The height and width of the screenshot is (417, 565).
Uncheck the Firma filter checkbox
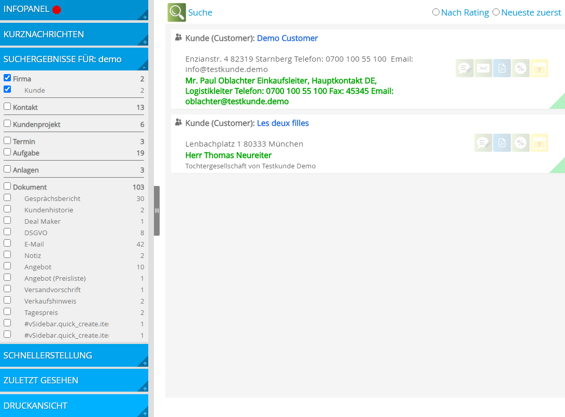7,78
